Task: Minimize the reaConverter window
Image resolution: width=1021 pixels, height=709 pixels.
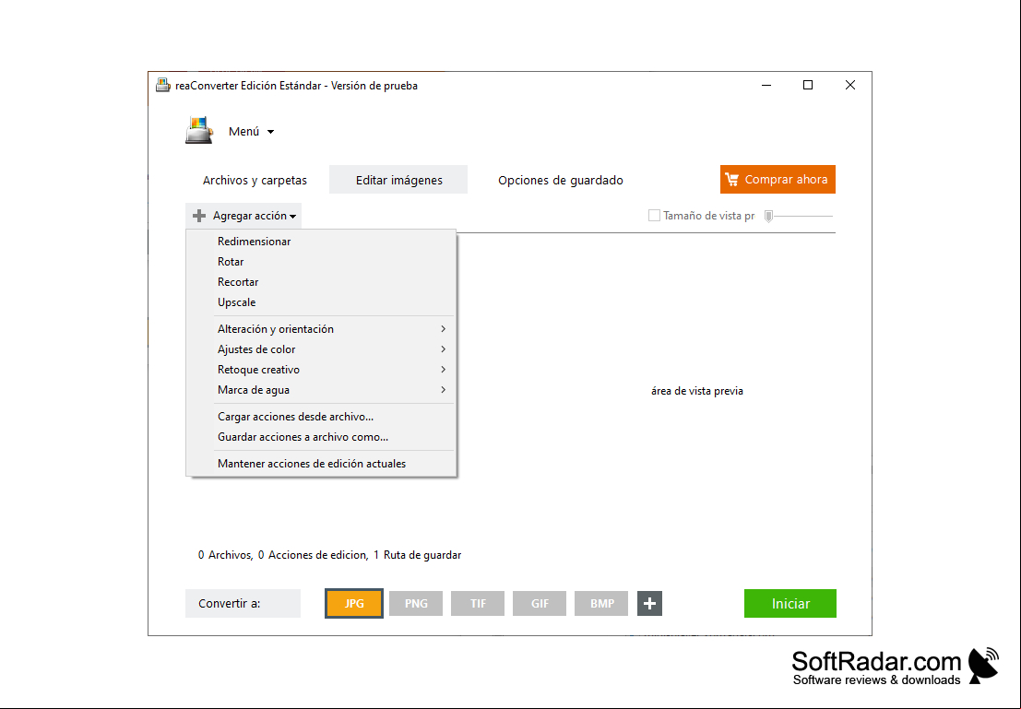Action: 766,86
